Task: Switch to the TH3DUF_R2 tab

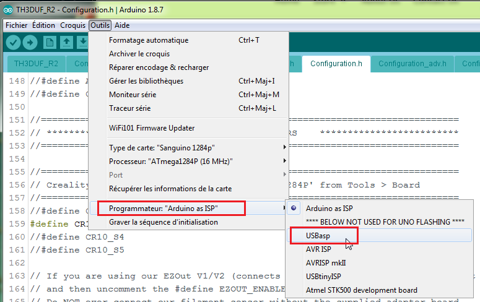Action: point(36,64)
